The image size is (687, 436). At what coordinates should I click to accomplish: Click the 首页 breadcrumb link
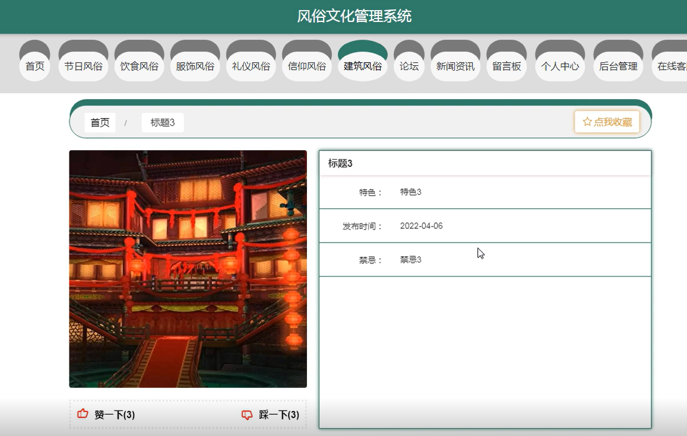(100, 123)
